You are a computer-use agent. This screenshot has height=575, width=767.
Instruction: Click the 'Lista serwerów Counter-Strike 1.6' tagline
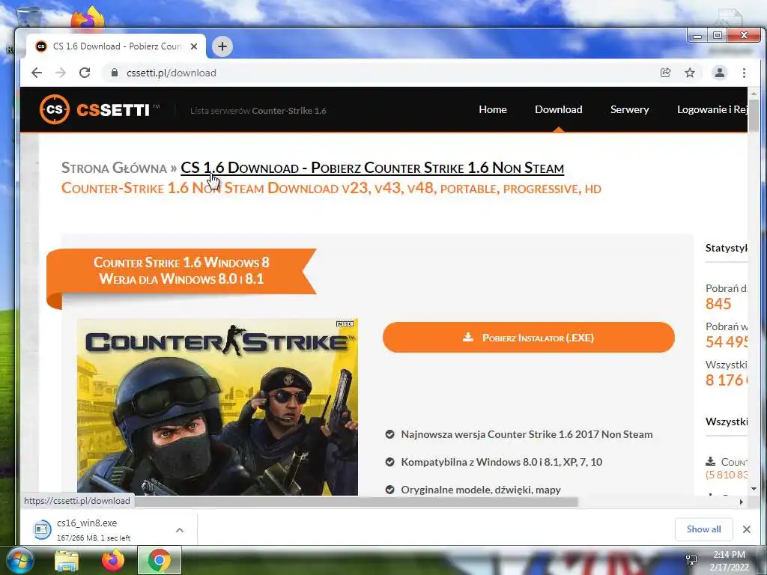pyautogui.click(x=258, y=111)
